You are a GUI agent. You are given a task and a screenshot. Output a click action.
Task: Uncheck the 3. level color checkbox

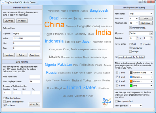[117, 81]
